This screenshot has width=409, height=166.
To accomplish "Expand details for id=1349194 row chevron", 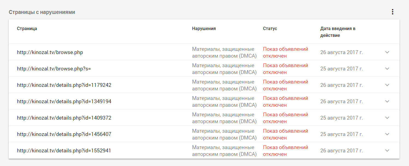I will 387,101.
